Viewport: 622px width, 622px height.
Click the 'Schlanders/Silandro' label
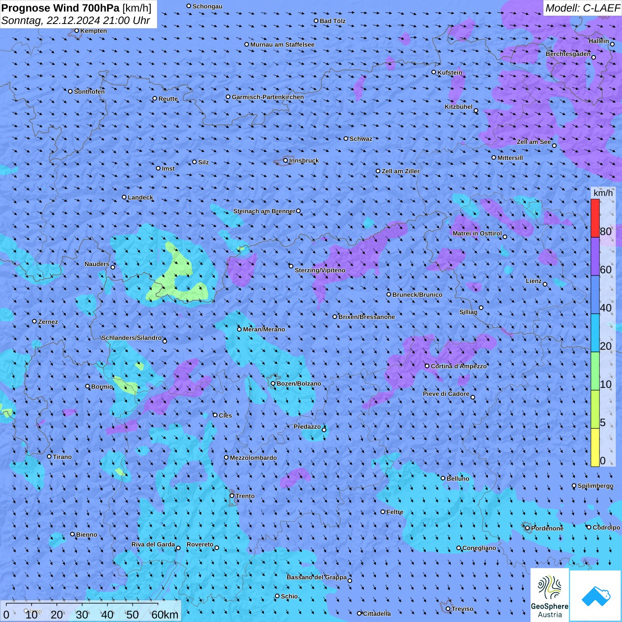pyautogui.click(x=132, y=338)
